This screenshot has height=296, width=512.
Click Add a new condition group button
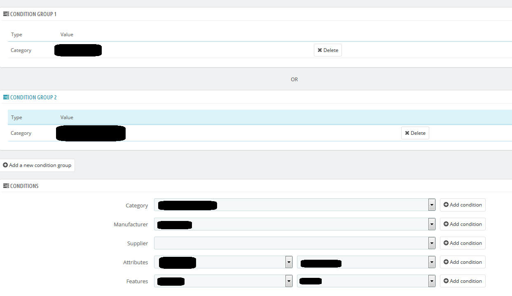37,165
